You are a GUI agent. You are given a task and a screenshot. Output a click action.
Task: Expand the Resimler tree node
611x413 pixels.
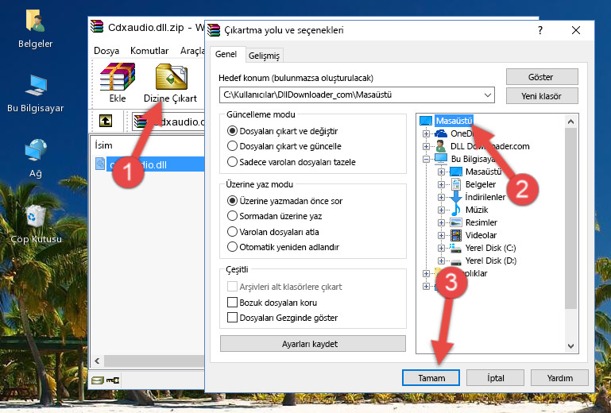(x=441, y=222)
